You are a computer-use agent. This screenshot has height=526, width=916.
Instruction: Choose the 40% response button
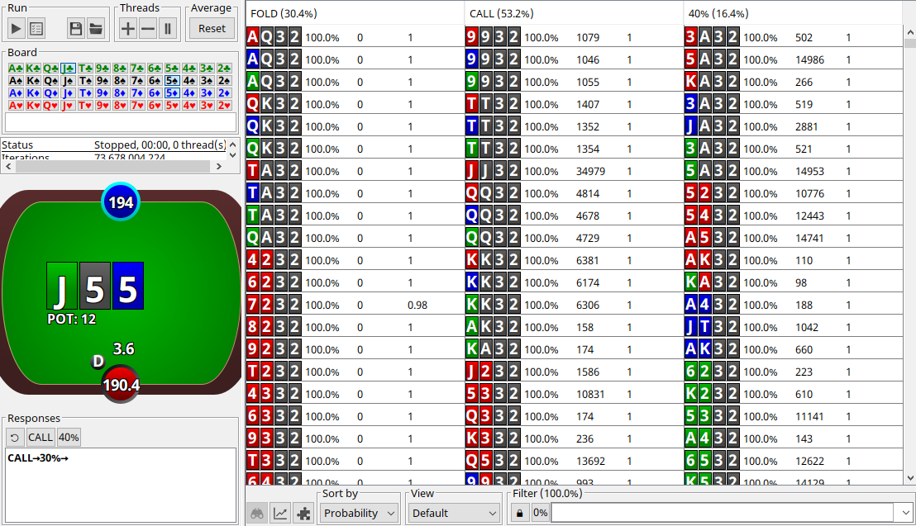69,438
